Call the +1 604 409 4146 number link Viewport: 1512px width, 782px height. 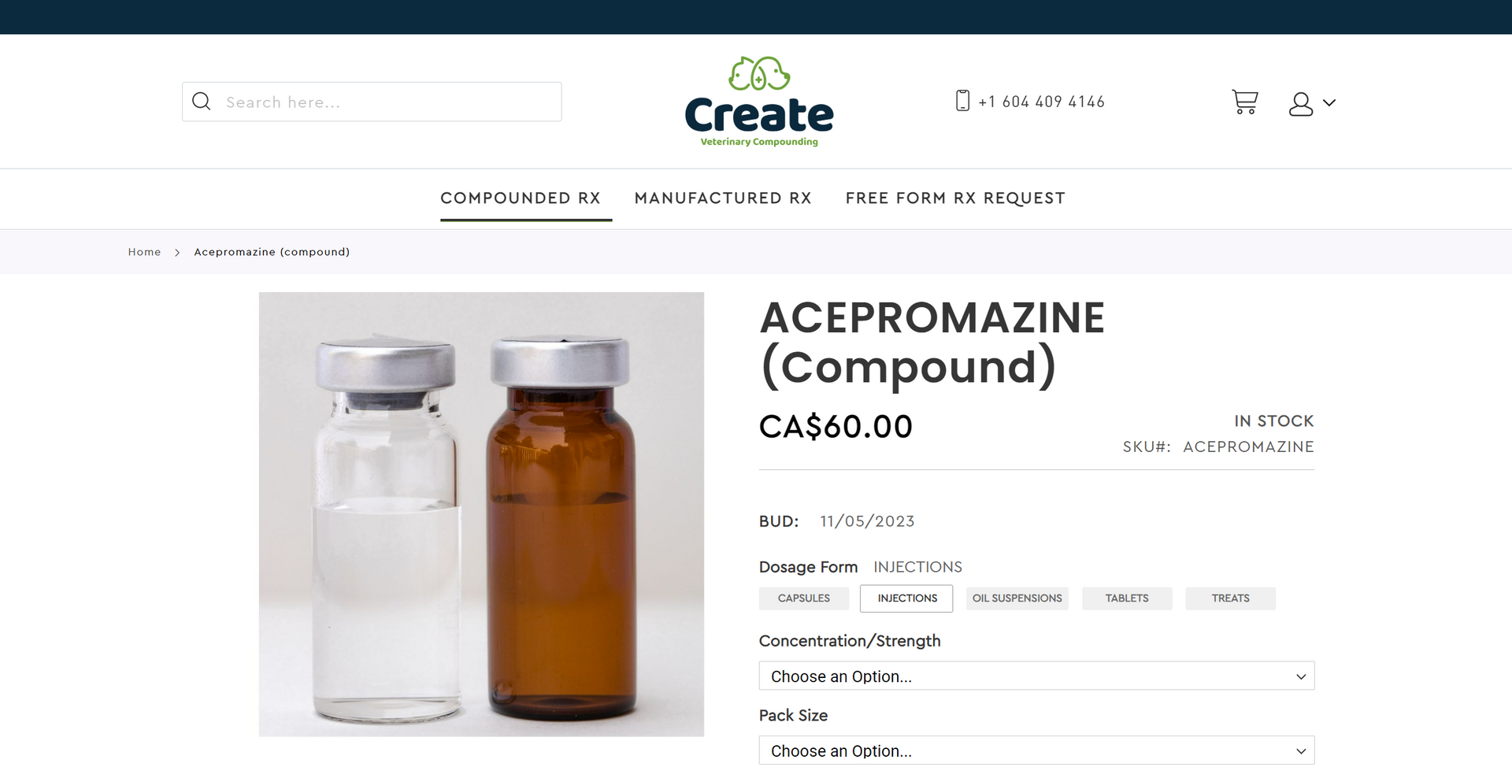(1041, 102)
